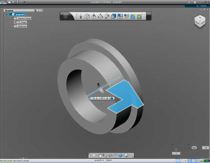Click the dark cube button on main toolbar
This screenshot has width=210, height=163.
point(65,16)
